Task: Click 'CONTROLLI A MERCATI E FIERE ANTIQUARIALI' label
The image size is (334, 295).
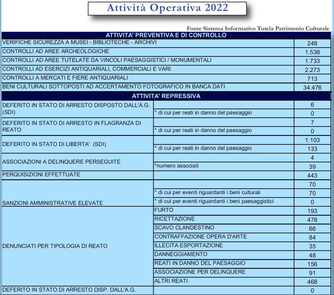Action: pyautogui.click(x=65, y=78)
